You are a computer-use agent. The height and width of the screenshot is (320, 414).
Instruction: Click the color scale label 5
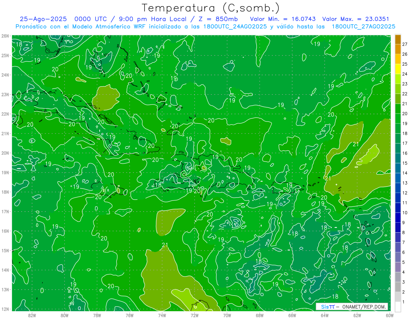click(404, 262)
